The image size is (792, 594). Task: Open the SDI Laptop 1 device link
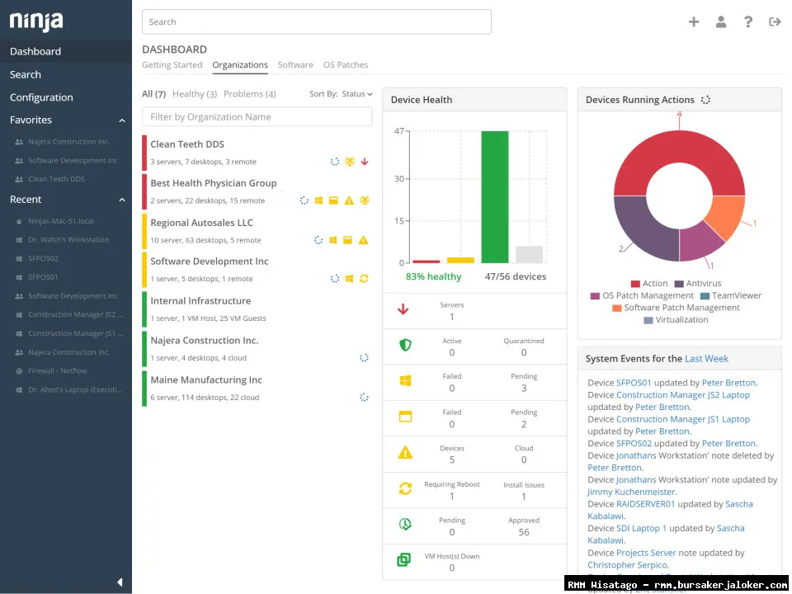point(642,528)
